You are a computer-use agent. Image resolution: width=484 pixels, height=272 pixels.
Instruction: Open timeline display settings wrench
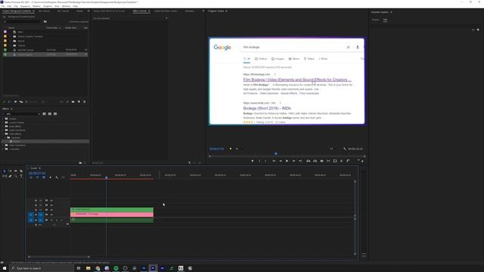point(57,178)
